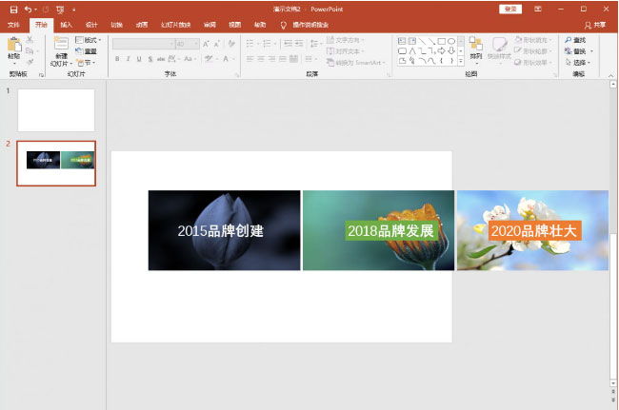Image resolution: width=619 pixels, height=410 pixels.
Task: Select the rounded rectangle shape
Action: (x=402, y=50)
